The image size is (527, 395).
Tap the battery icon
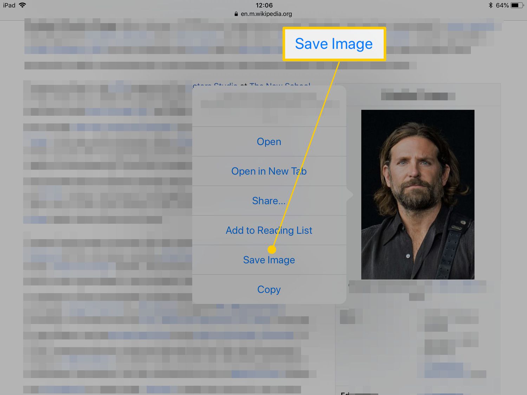[x=517, y=5]
